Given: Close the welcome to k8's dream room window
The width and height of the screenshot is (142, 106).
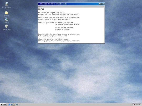Looking at the screenshot, I should 103,4.
